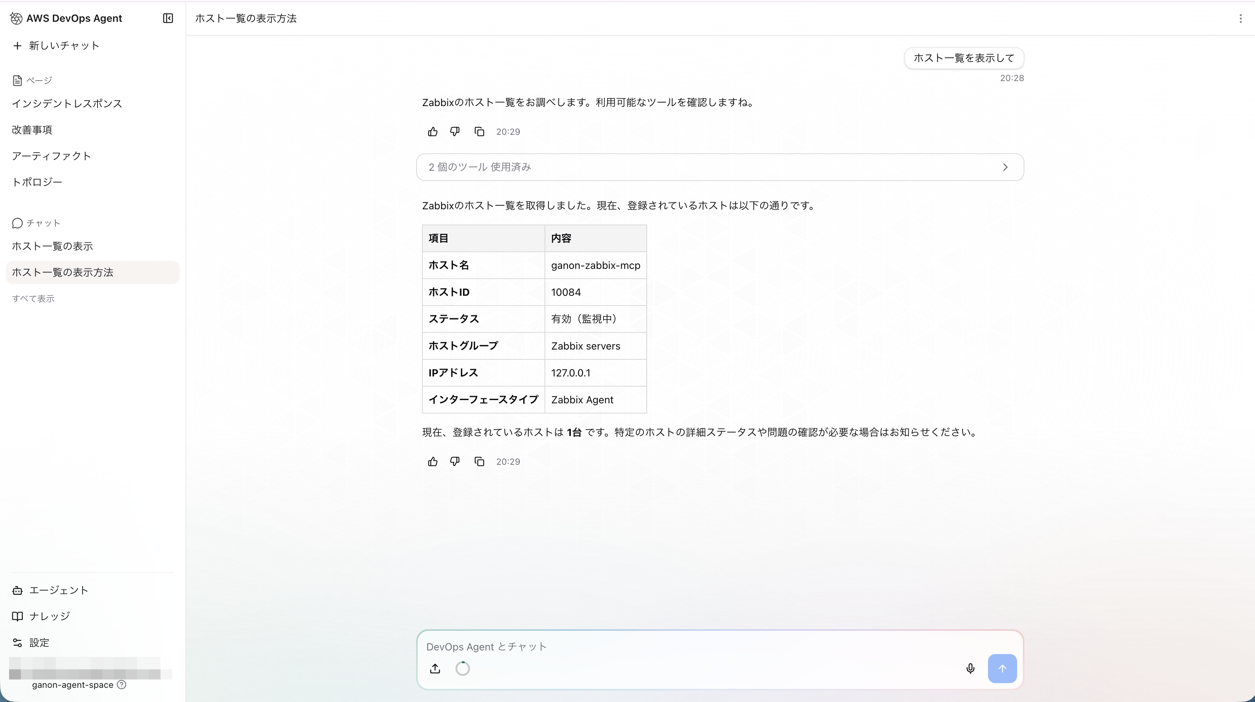The height and width of the screenshot is (702, 1255).
Task: Collapse the sidebar panel icon
Action: 168,19
